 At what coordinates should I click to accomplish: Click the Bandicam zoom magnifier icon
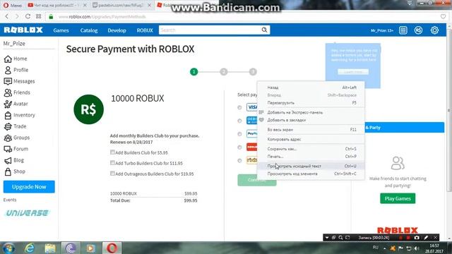(340, 238)
